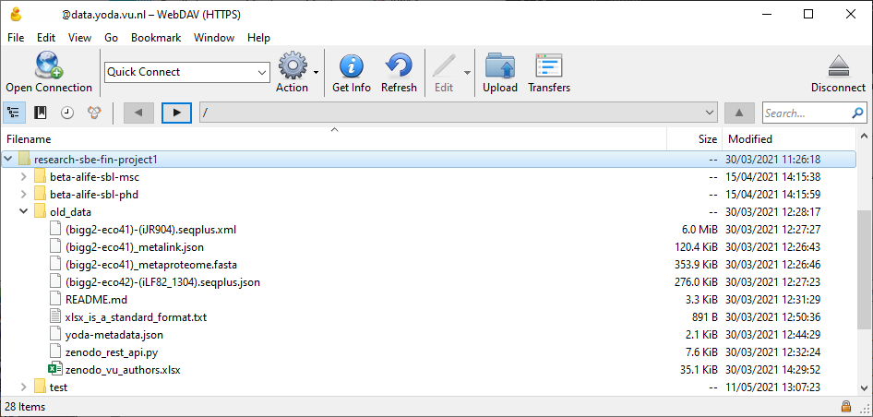
Task: Switch to the History view
Action: pyautogui.click(x=67, y=113)
